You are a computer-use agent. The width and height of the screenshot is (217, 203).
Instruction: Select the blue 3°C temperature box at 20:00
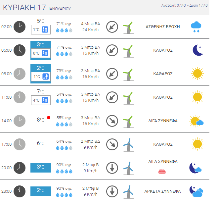(41, 168)
